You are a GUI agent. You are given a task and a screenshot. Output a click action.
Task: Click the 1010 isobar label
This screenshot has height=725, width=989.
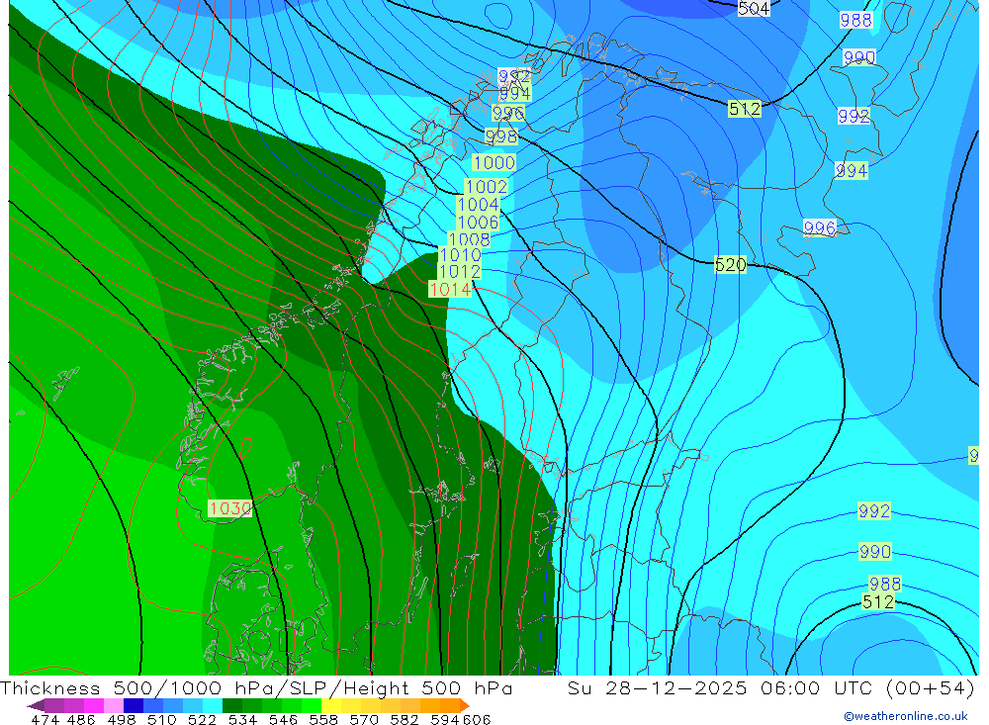(x=460, y=255)
